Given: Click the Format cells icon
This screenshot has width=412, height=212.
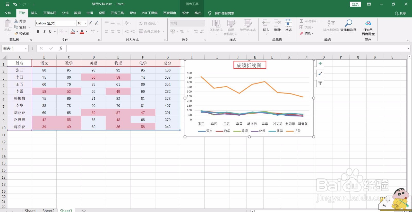Looking at the screenshot, I should pyautogui.click(x=288, y=23).
